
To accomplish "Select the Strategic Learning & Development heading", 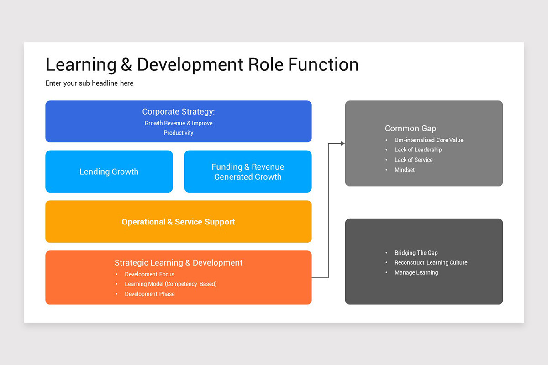I will (178, 262).
